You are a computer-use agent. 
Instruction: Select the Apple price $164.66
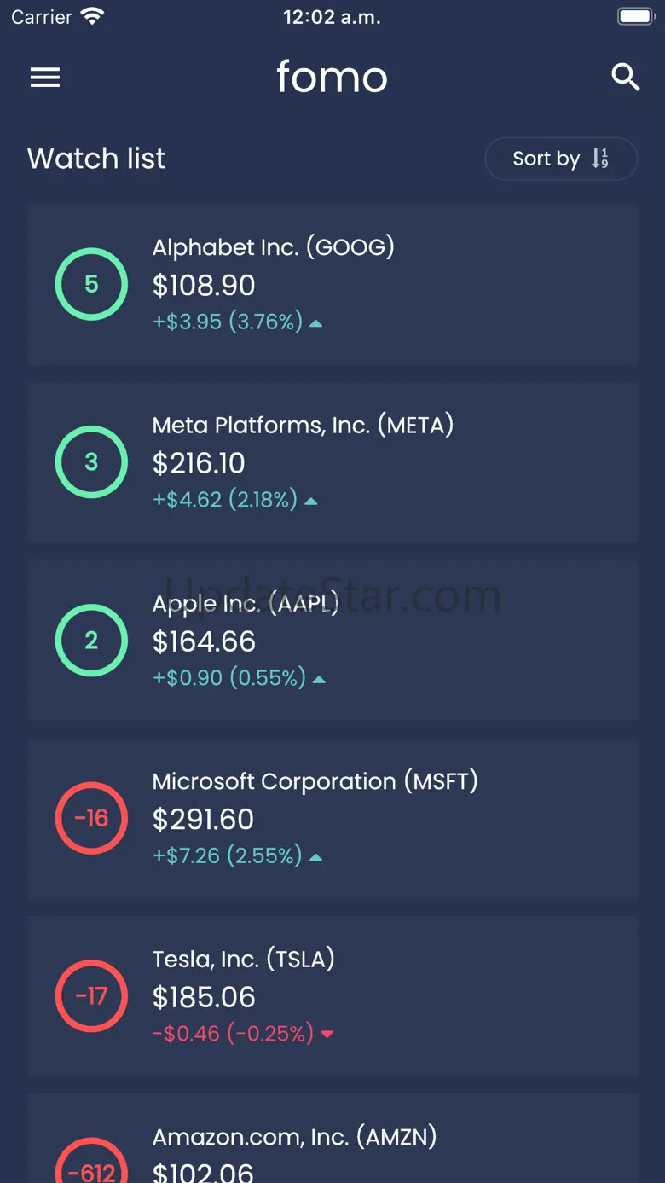204,641
